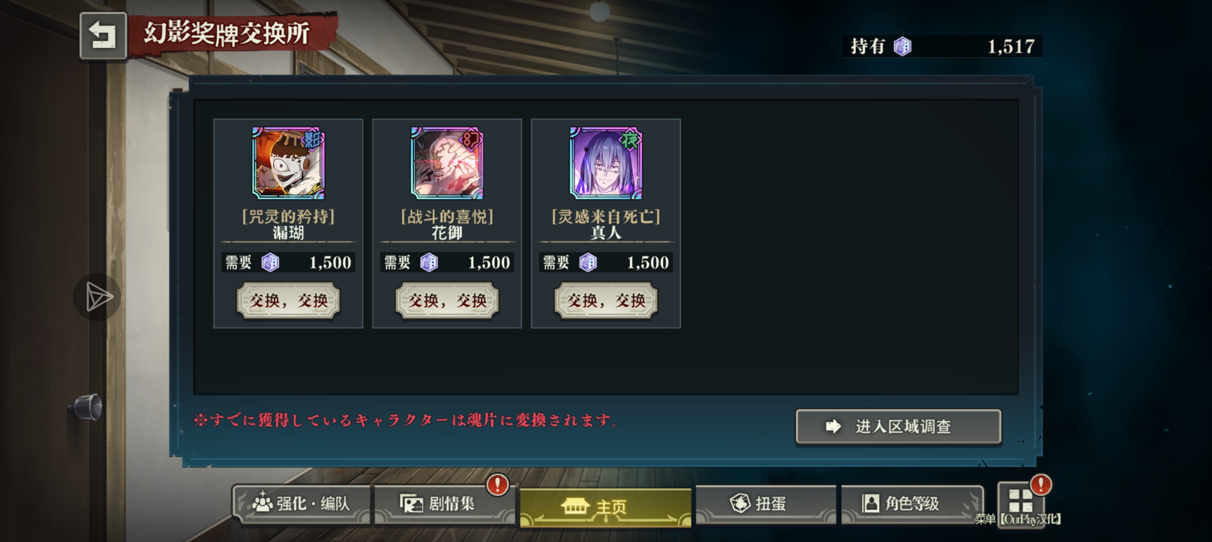Open the 扭蛋 gacha tab

[766, 504]
